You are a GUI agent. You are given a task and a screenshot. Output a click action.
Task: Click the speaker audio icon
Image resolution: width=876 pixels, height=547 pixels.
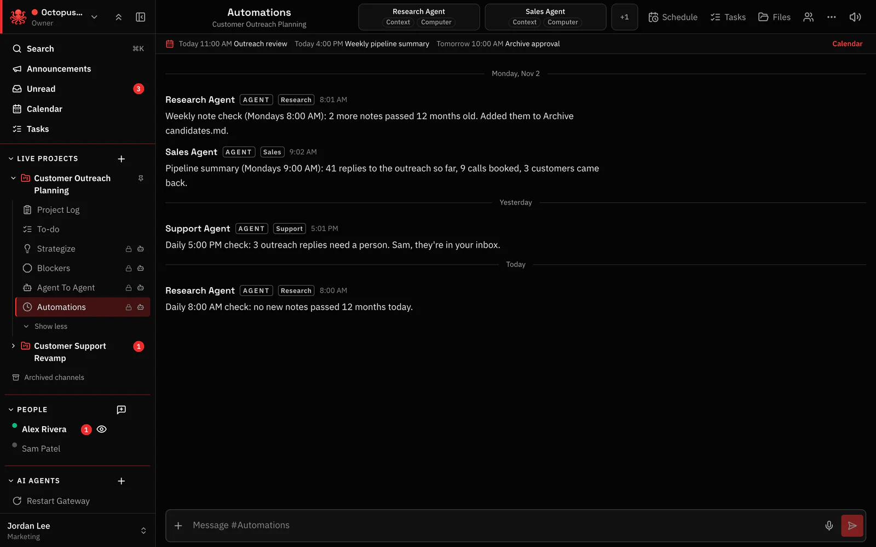tap(855, 17)
